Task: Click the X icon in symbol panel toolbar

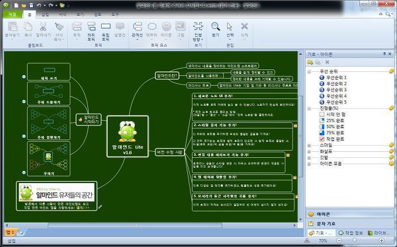Action: (327, 62)
